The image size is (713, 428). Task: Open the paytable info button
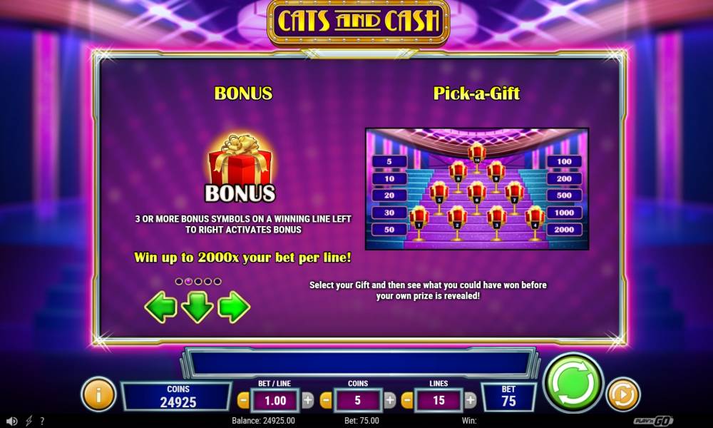(x=98, y=394)
